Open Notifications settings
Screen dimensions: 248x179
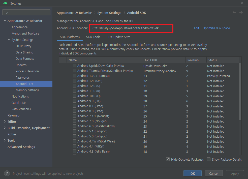point(20,96)
